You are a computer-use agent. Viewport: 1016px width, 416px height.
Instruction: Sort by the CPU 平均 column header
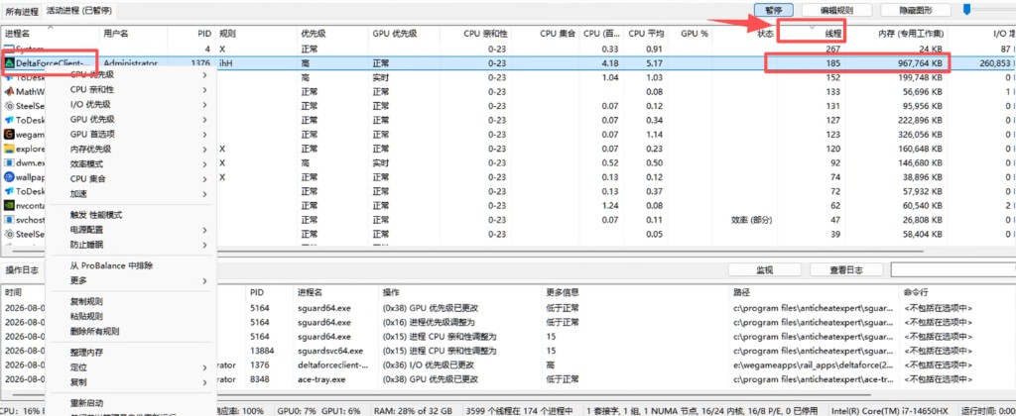point(646,33)
